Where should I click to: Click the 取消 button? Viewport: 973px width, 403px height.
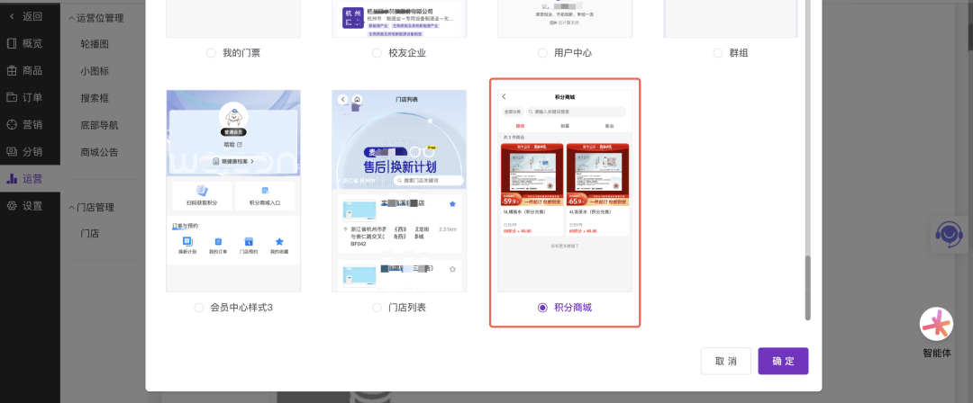click(725, 361)
